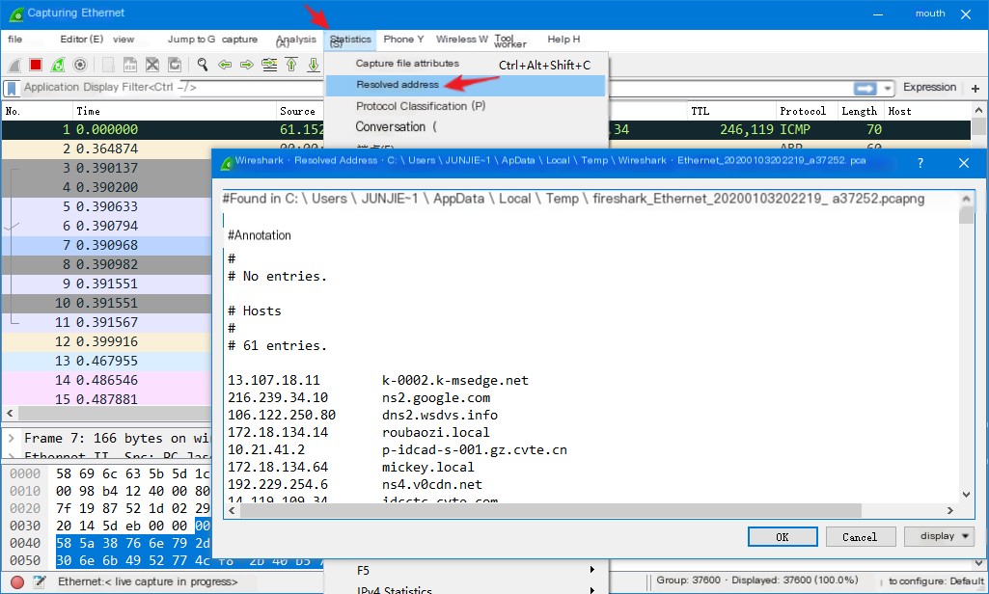The width and height of the screenshot is (989, 594).
Task: Open display filter history dropdown
Action: [888, 89]
